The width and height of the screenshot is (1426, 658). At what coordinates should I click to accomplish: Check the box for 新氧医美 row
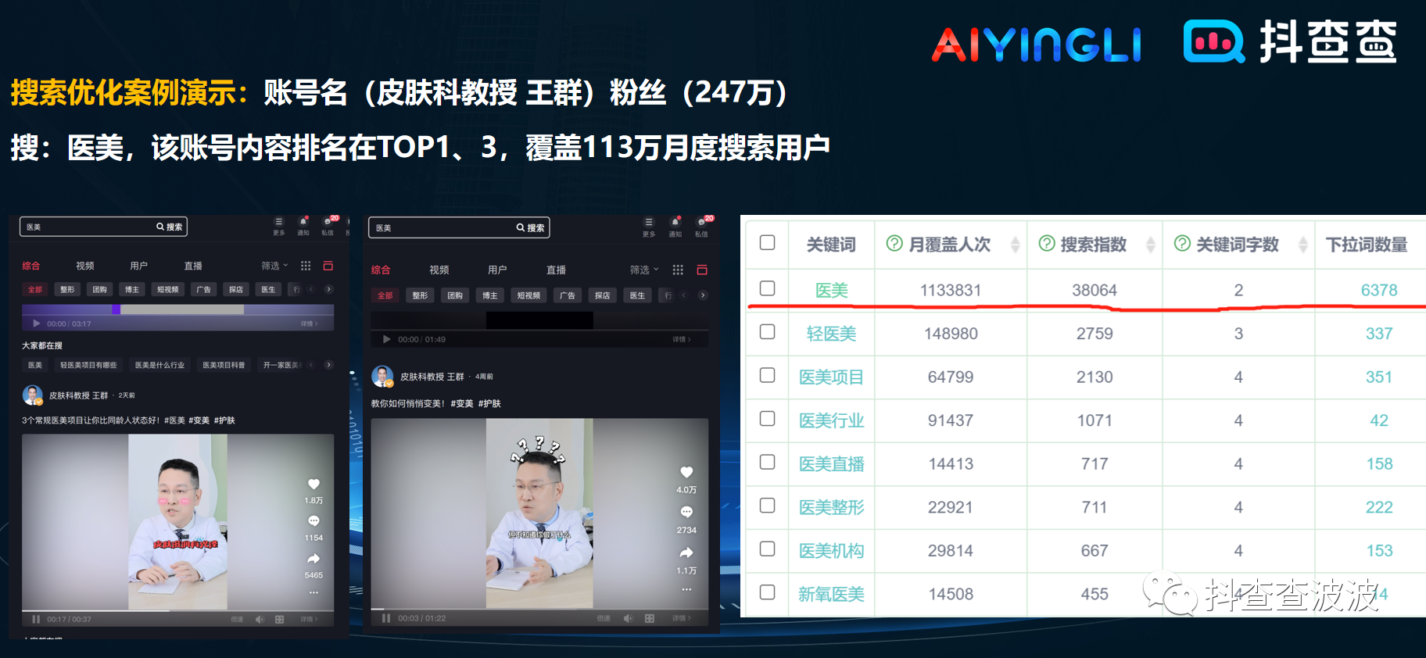768,592
